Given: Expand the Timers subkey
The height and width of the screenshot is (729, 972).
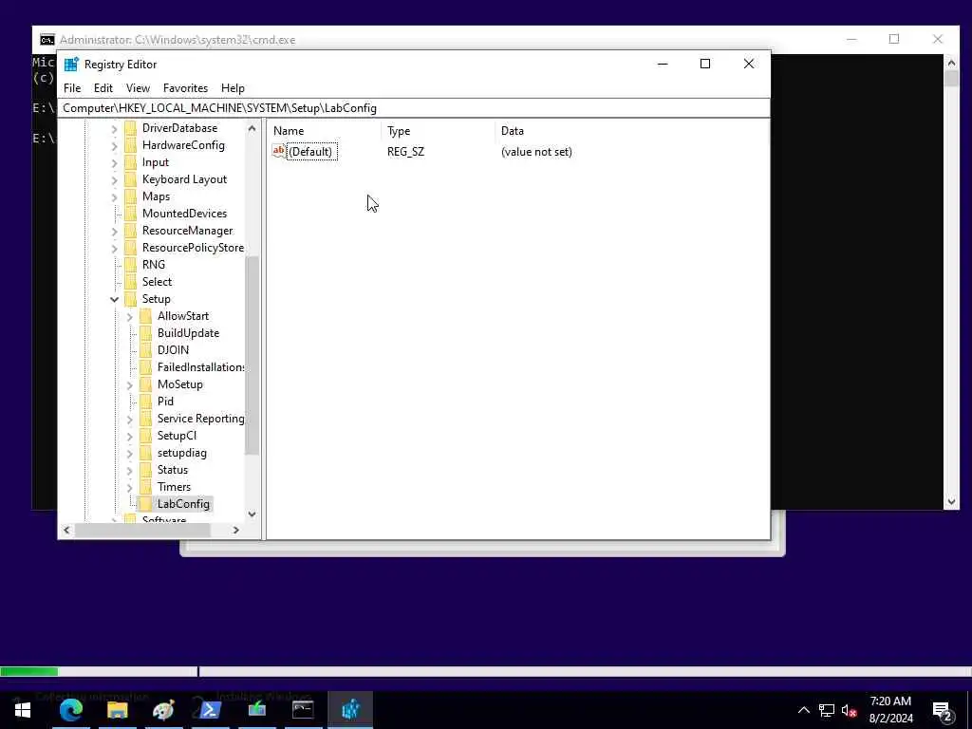Looking at the screenshot, I should coord(129,487).
